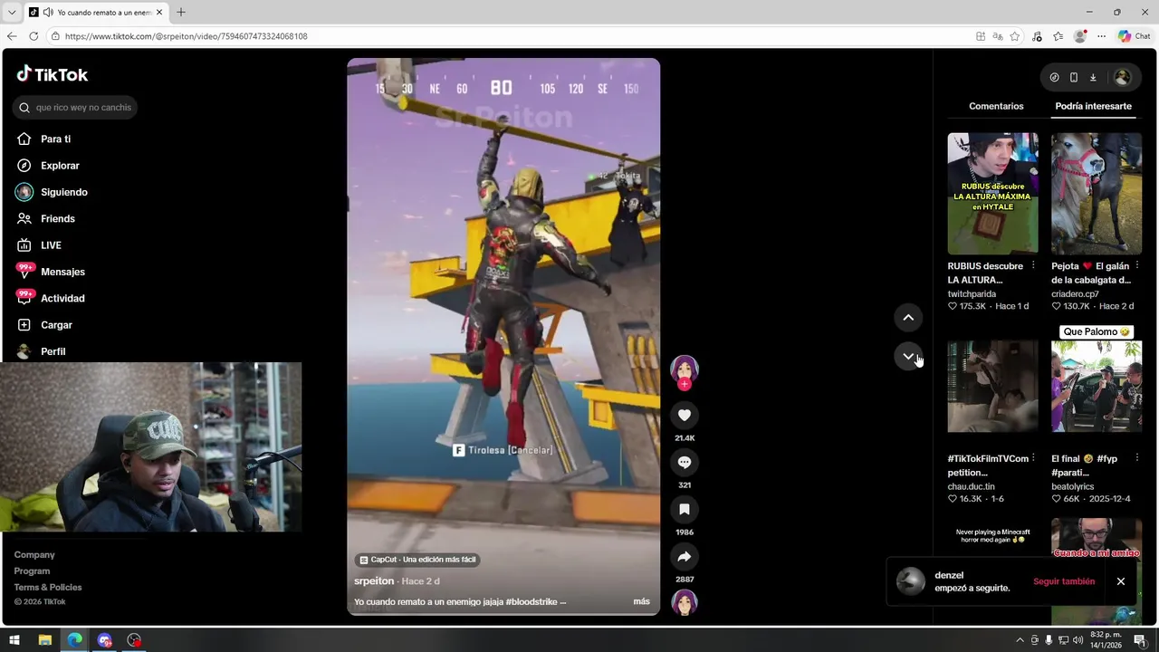Add page to favorites star icon
Image resolution: width=1159 pixels, height=652 pixels.
pyautogui.click(x=1015, y=36)
